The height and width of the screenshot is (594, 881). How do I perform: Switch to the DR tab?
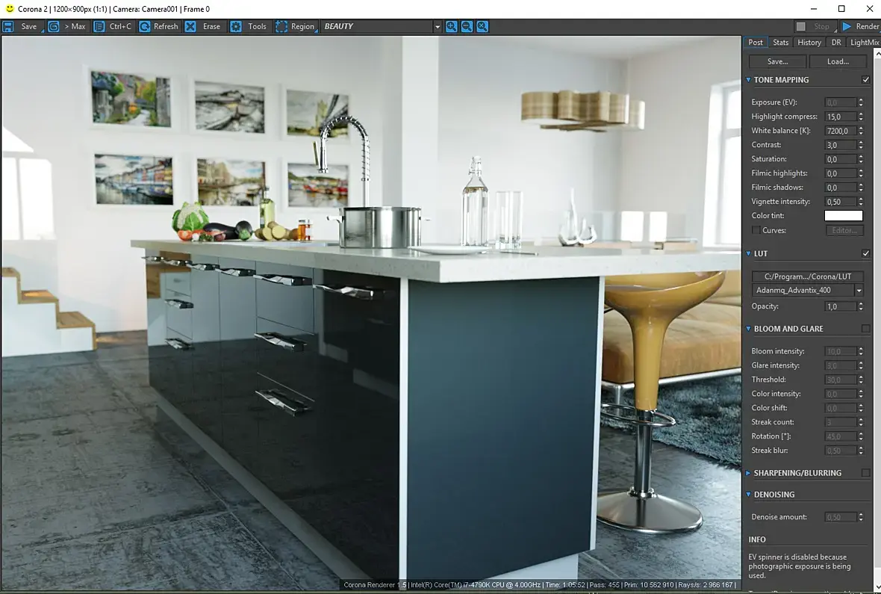click(836, 42)
